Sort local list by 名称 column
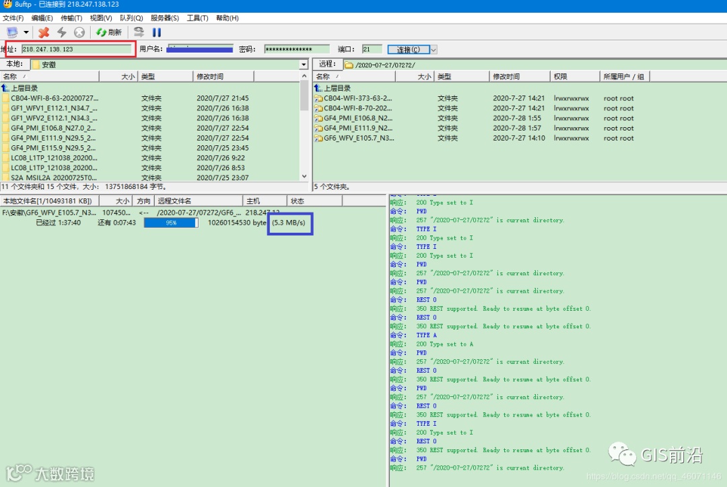This screenshot has height=487, width=727. click(x=50, y=77)
